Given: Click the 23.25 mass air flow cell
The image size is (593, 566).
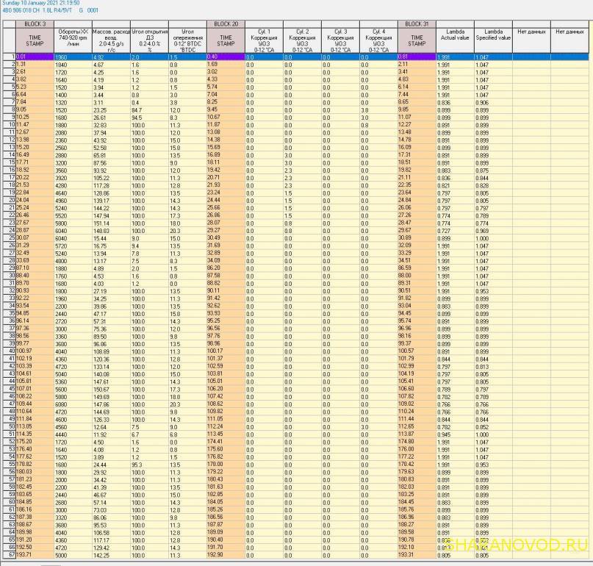Looking at the screenshot, I should [x=110, y=110].
